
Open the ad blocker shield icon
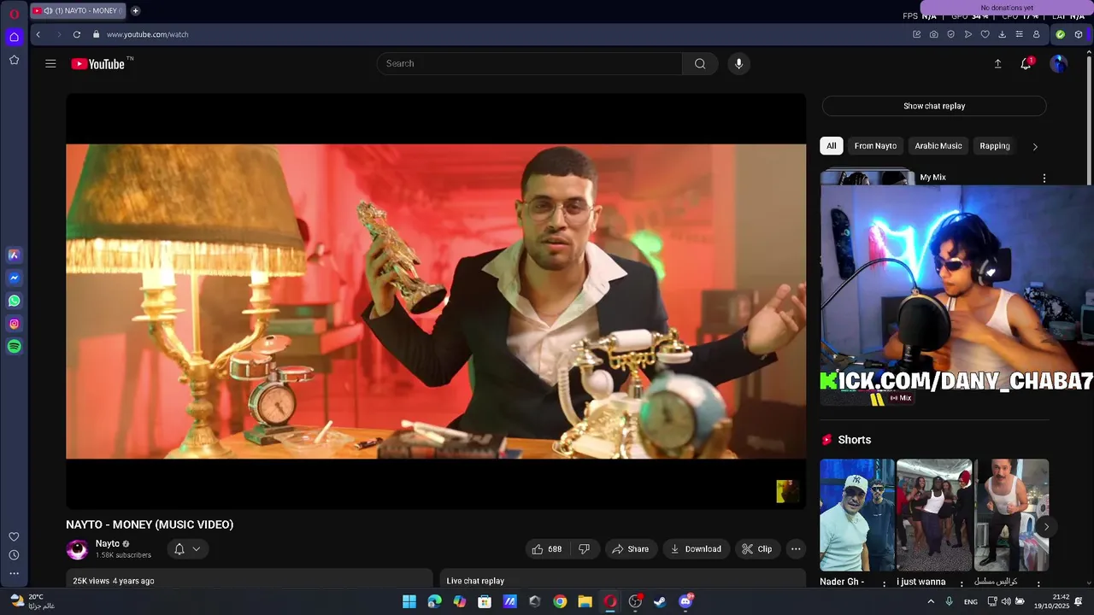pos(950,34)
